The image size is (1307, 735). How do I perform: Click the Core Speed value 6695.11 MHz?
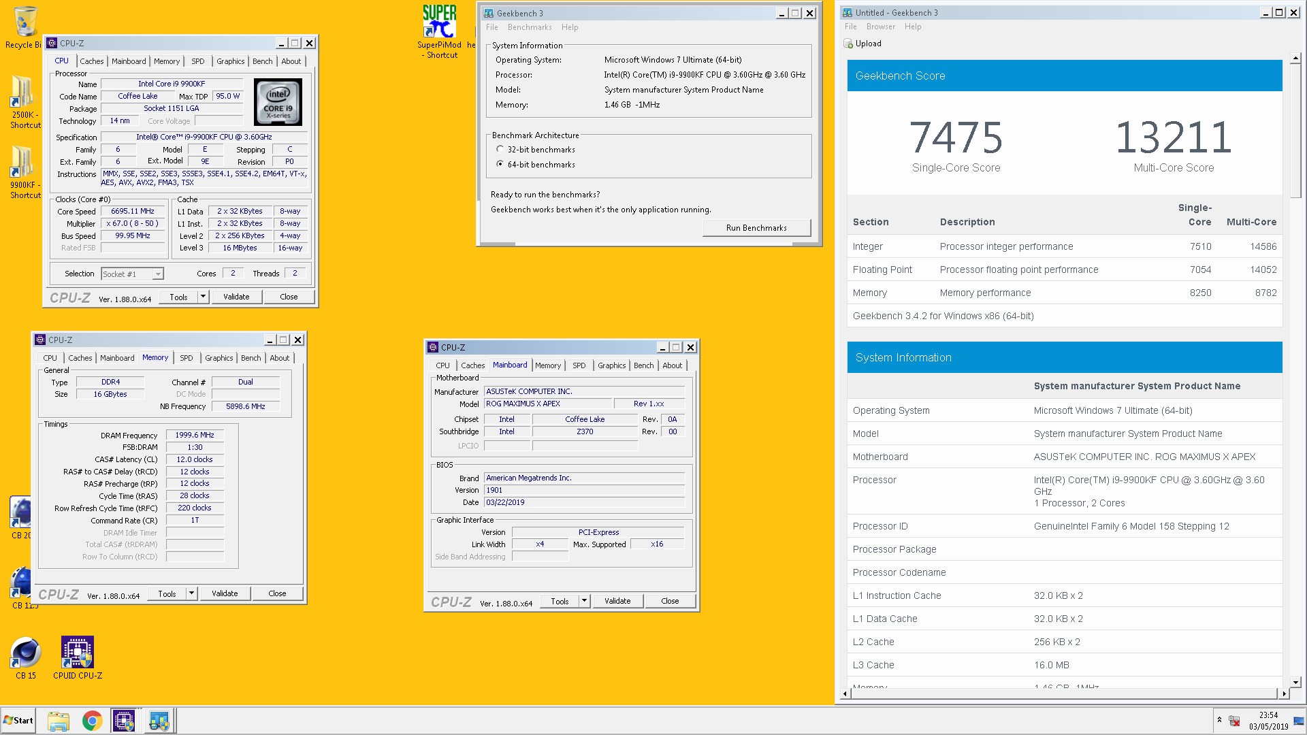point(133,211)
